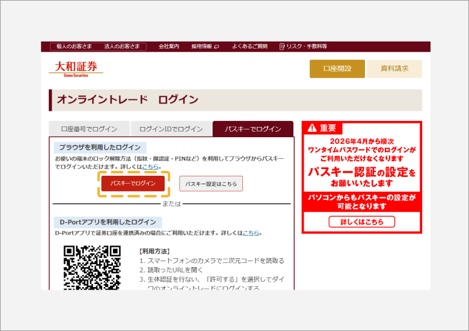Click the warning triangle icon beside 重要
The height and width of the screenshot is (331, 469).
[x=312, y=128]
